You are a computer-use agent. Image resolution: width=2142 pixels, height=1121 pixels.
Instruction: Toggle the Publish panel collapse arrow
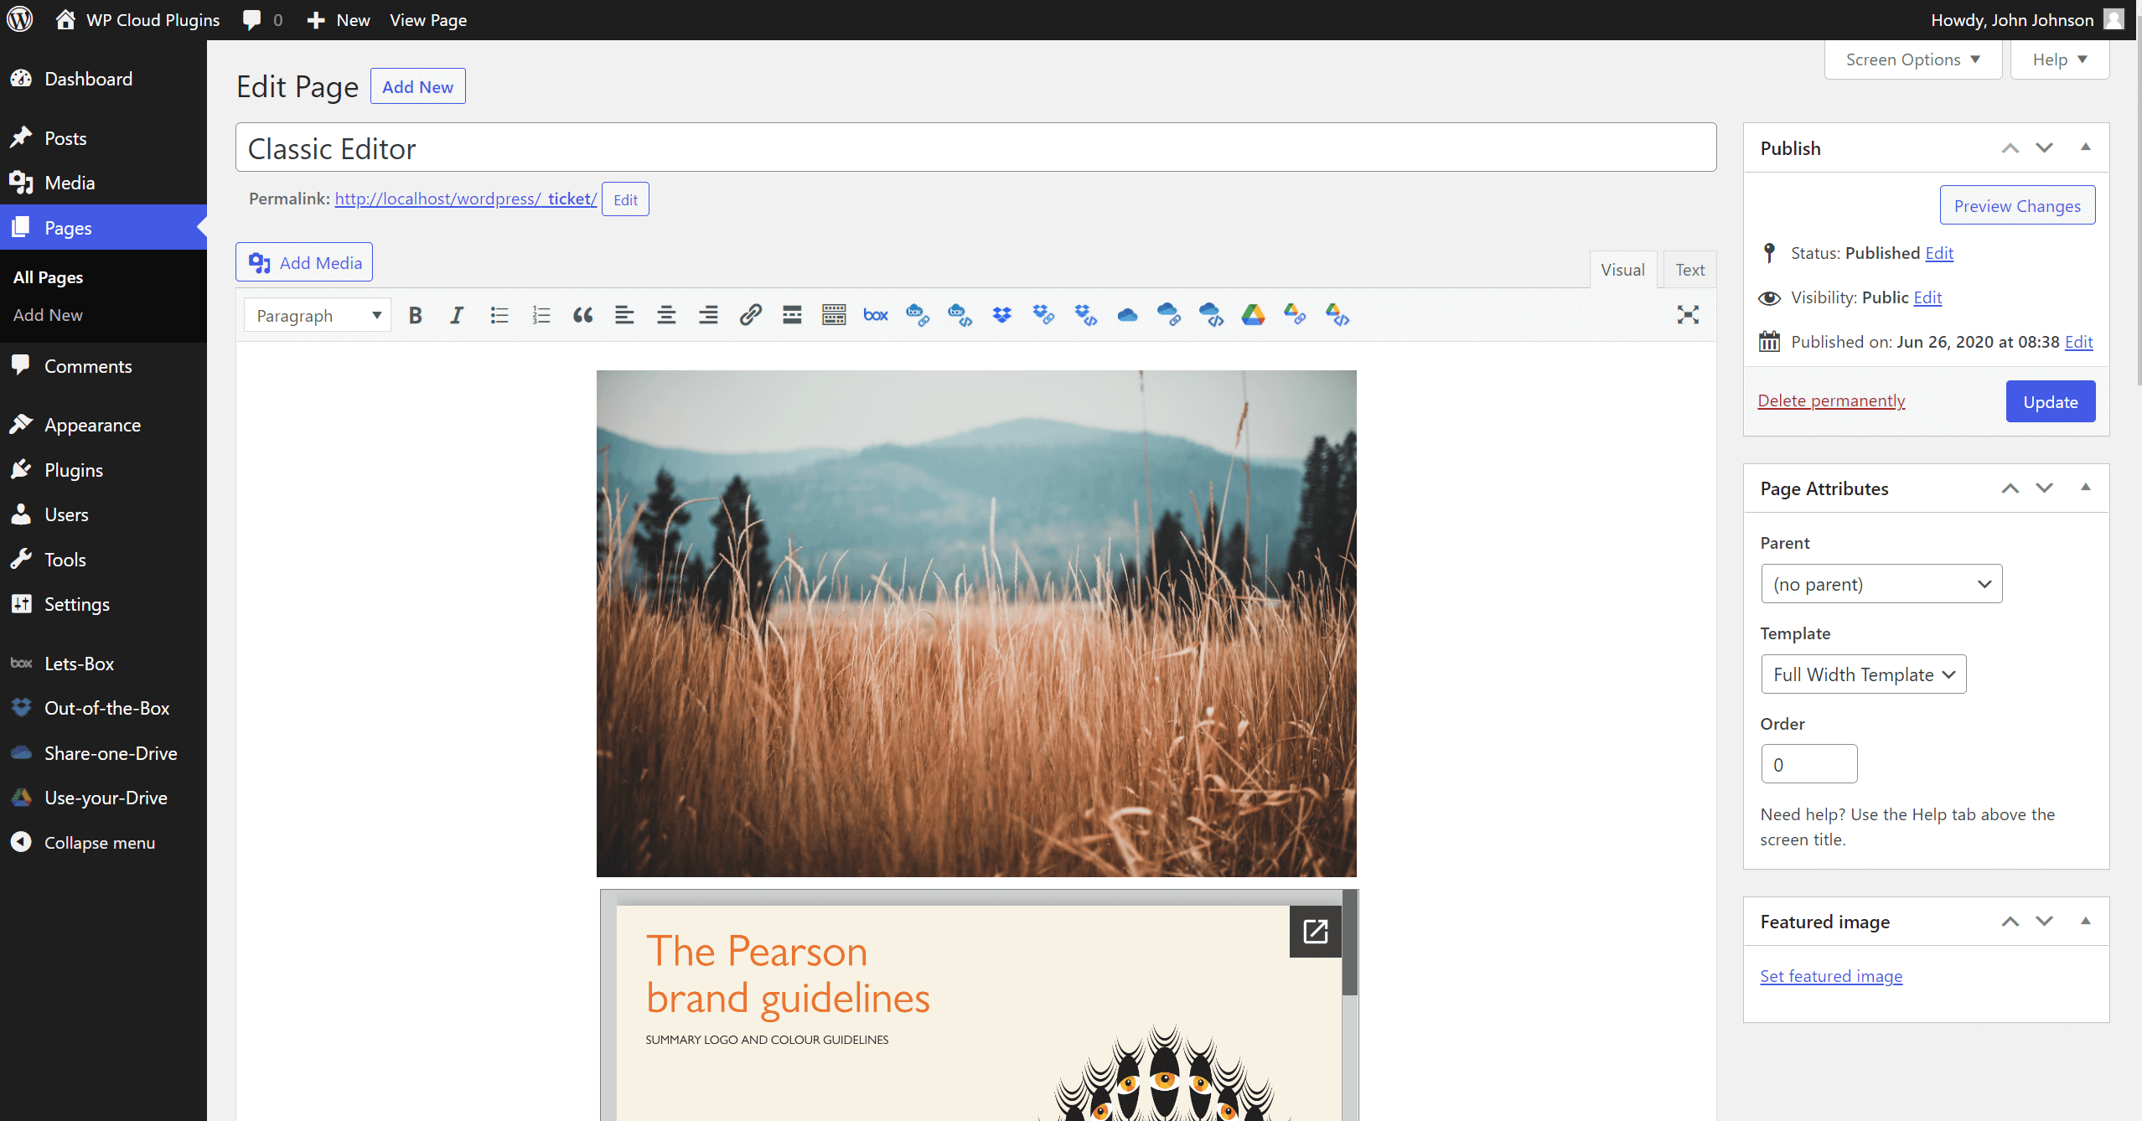click(2086, 147)
